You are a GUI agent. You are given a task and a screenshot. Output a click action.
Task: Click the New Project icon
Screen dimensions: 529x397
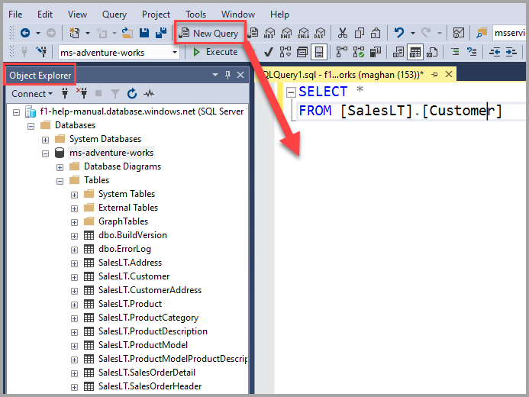(x=74, y=33)
